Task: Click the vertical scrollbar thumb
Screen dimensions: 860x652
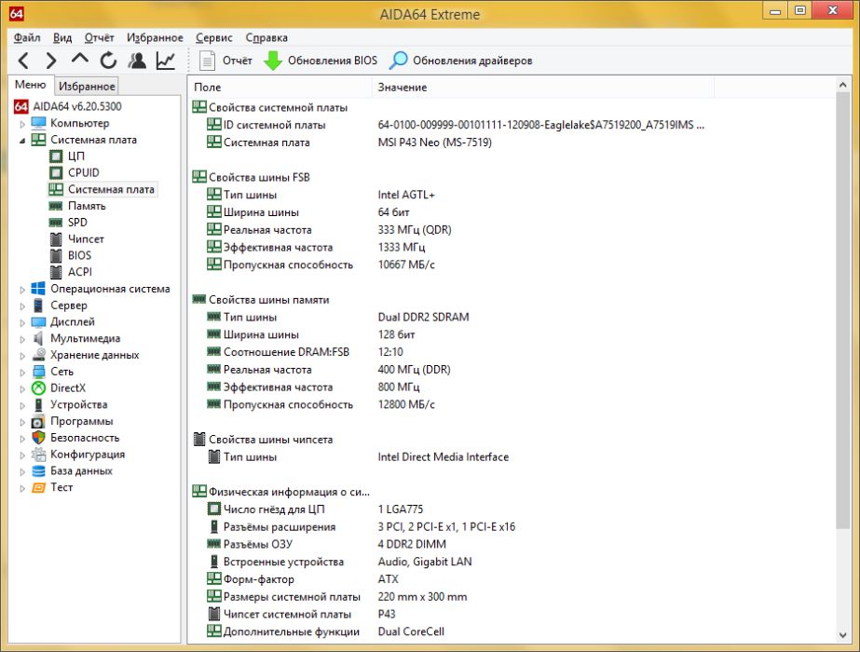Action: tap(843, 310)
